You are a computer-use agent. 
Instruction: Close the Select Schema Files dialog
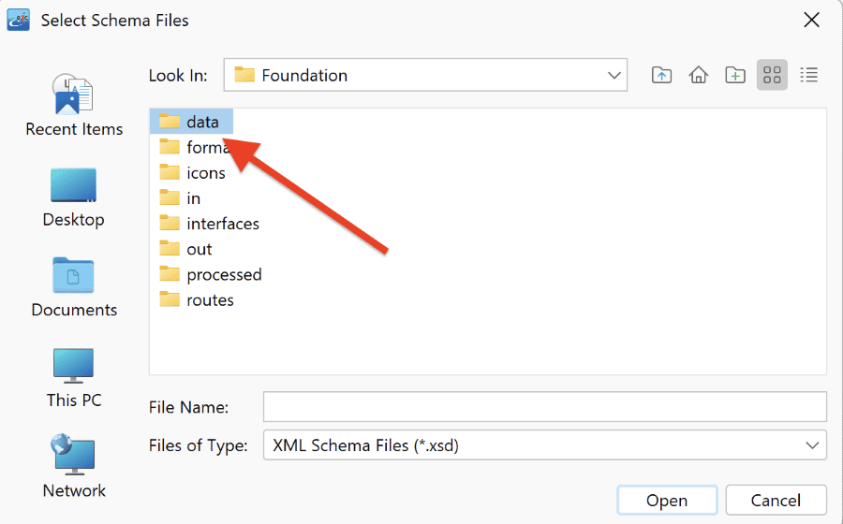click(811, 21)
